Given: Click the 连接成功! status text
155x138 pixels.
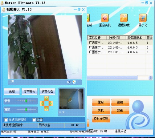Looking at the screenshot, I should pos(121,131).
